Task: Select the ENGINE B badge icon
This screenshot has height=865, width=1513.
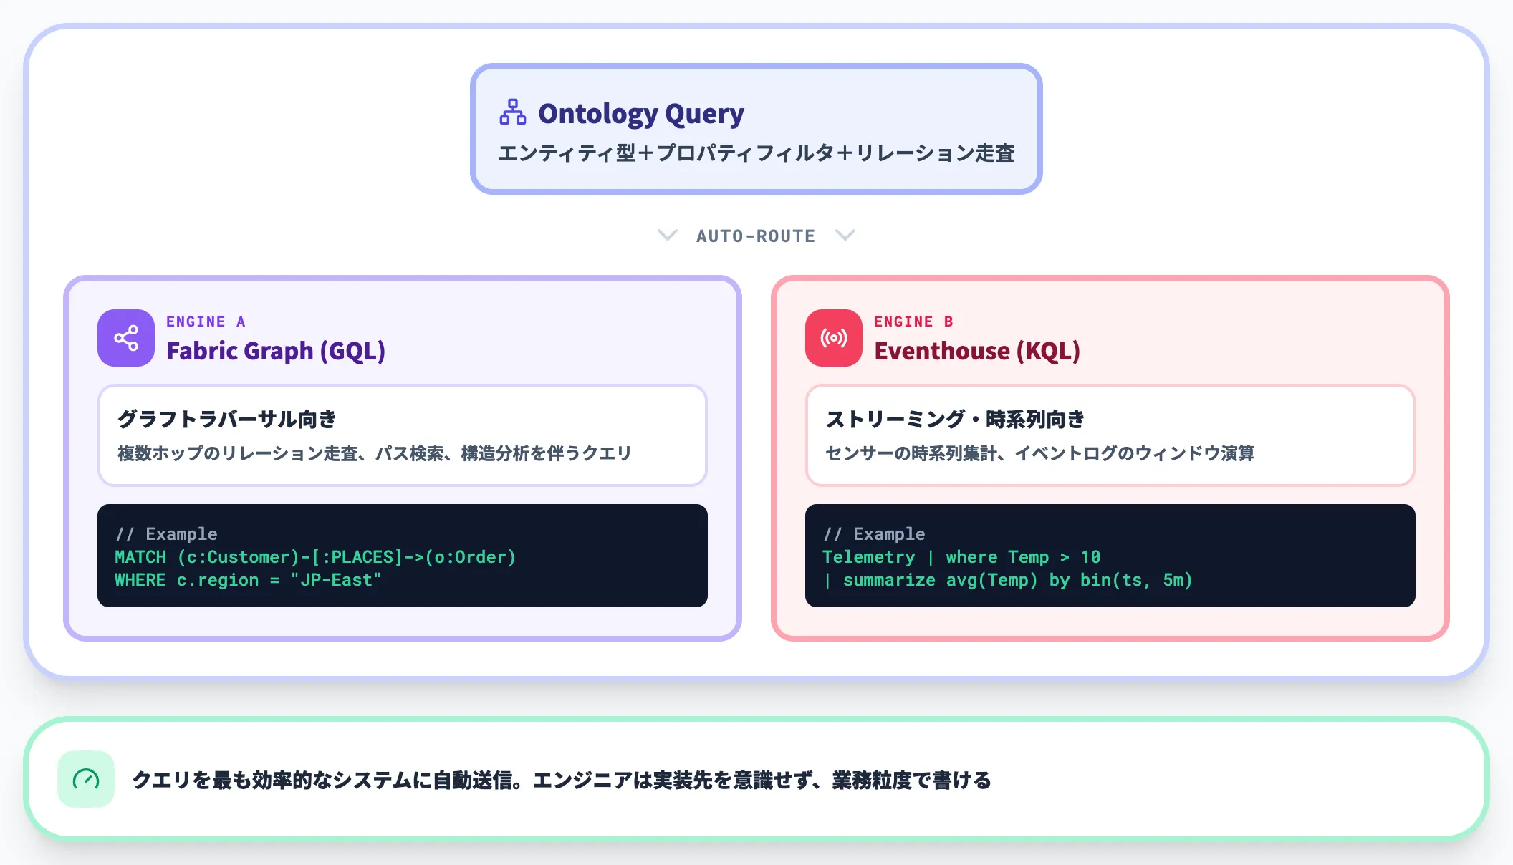Action: (913, 322)
